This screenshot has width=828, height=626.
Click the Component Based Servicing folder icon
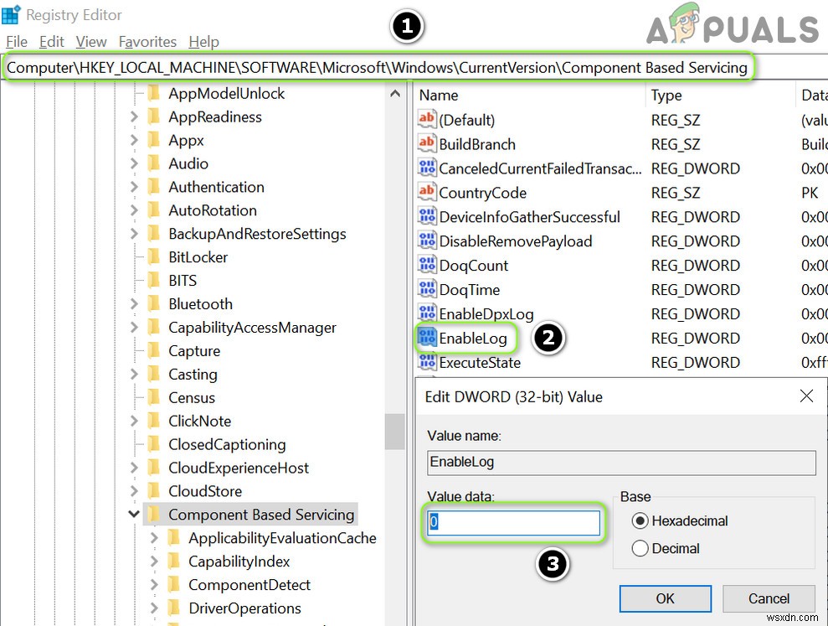pyautogui.click(x=154, y=514)
